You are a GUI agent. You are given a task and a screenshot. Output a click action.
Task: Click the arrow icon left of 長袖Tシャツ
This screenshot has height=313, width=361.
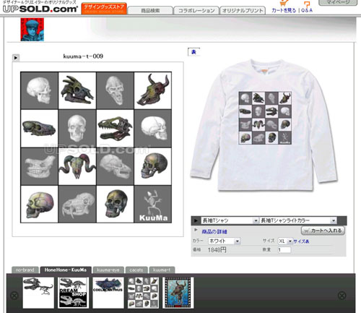pyautogui.click(x=196, y=220)
